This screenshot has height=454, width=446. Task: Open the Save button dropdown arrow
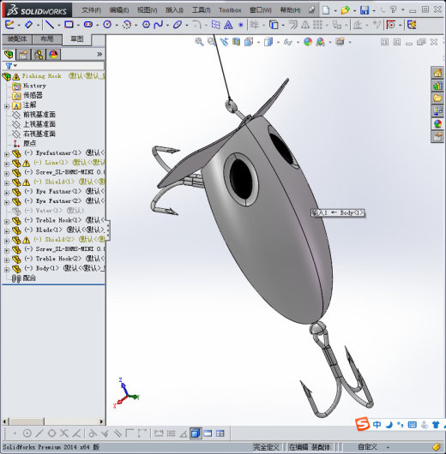tap(373, 11)
